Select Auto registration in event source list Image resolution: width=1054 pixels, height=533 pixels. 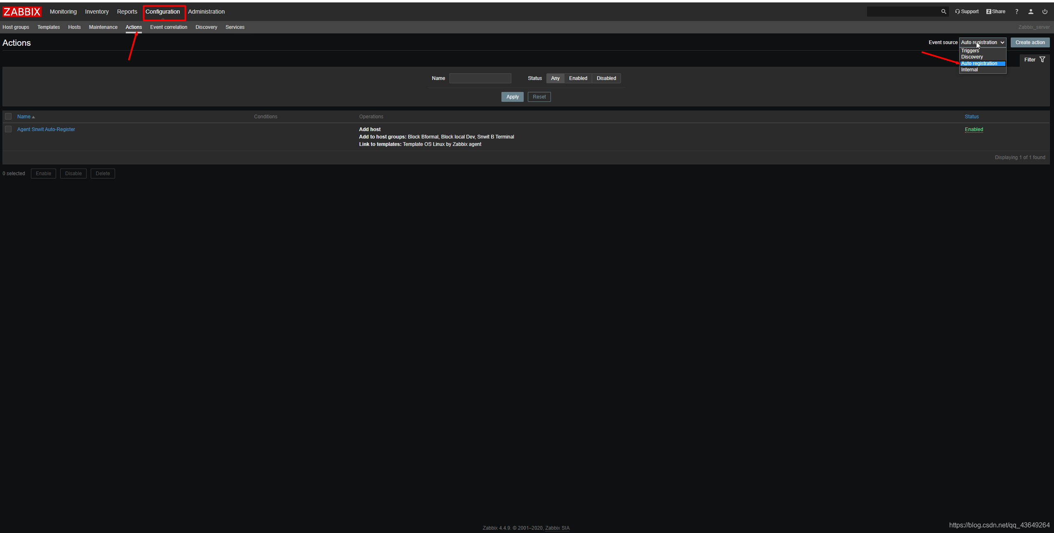coord(983,63)
